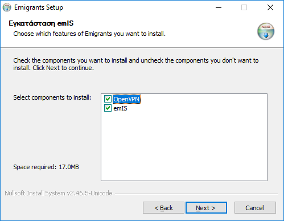Return to previous page with Back
Viewport: 284px width, 221px height.
tap(163, 208)
